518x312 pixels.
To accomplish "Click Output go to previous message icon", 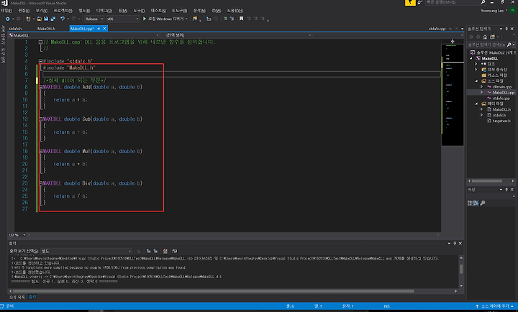I will tap(148, 251).
